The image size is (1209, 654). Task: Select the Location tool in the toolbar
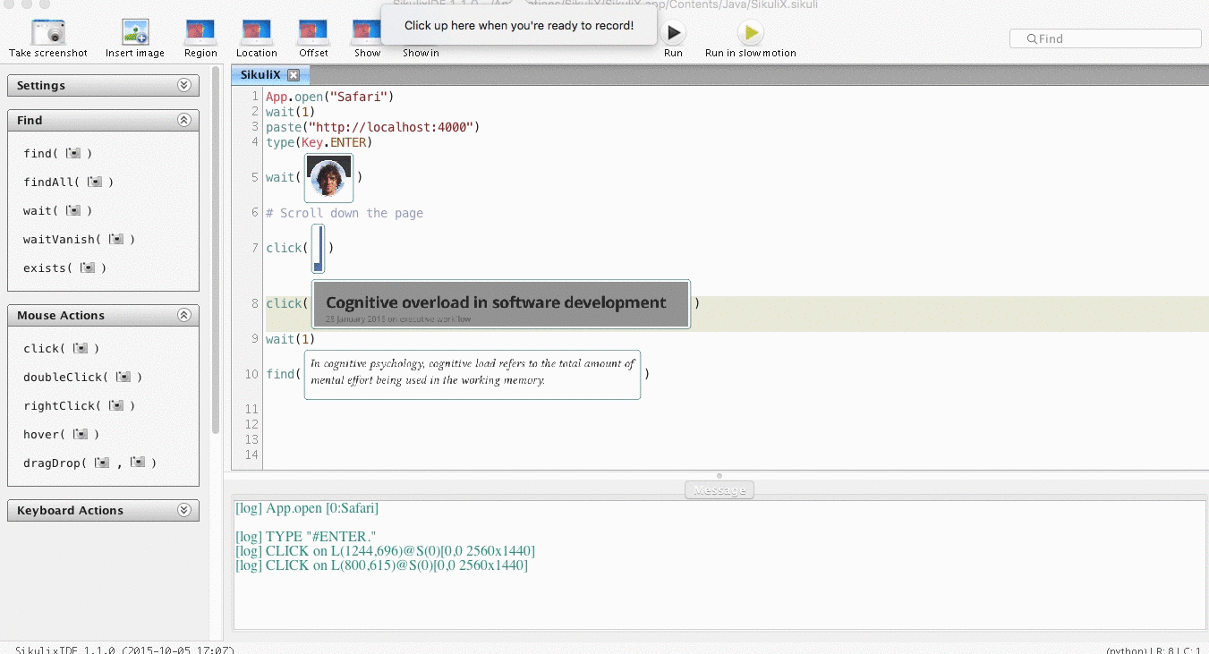[256, 31]
